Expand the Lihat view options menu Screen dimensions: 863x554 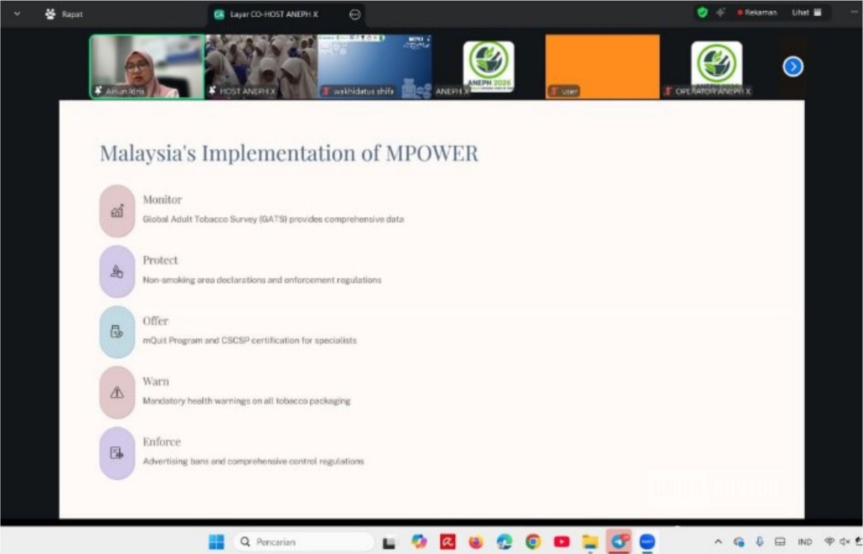click(806, 12)
